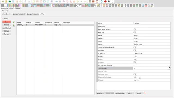Click the Visualise button
Screen dimensions: 174x98
click(x=100, y=93)
